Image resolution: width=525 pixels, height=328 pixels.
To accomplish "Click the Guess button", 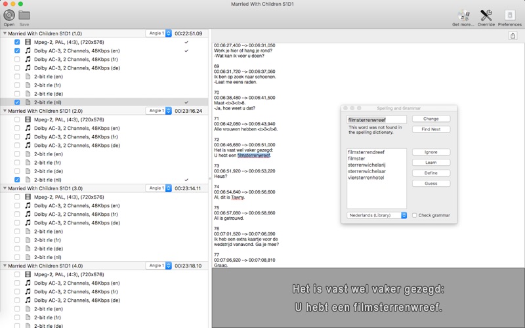I will point(431,184).
